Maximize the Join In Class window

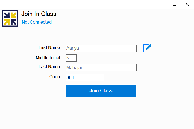click(x=175, y=4)
